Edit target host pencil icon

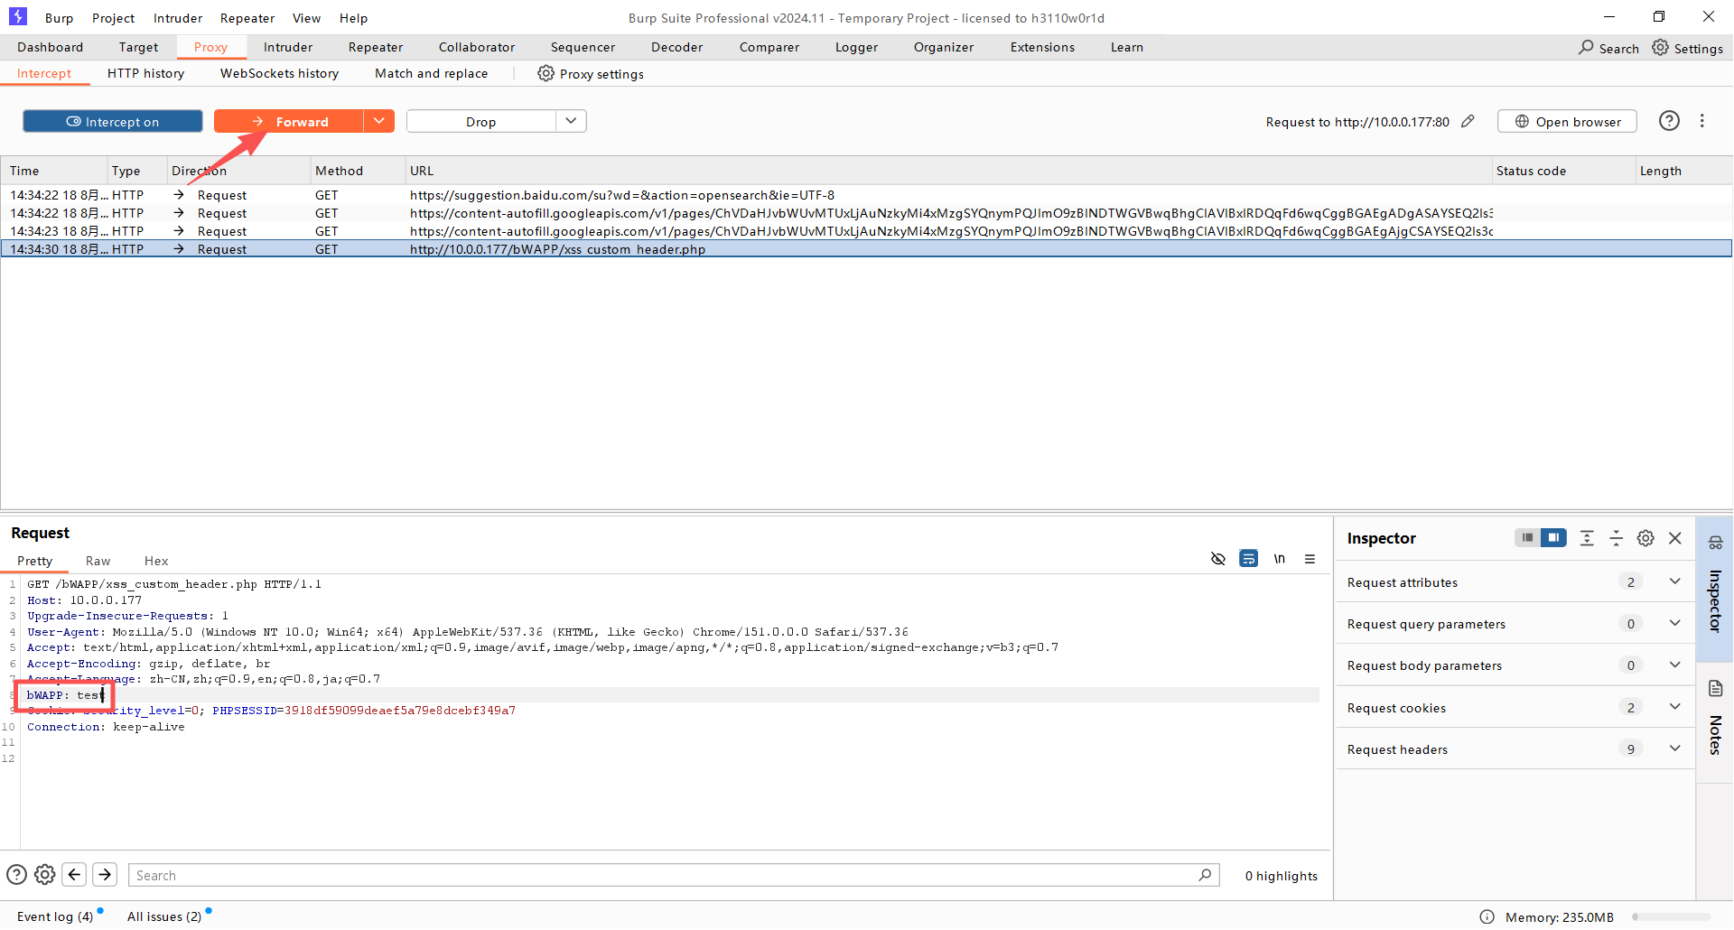(1468, 121)
